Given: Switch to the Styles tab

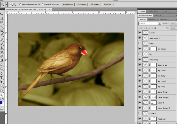Looking at the screenshot, I should coord(163,11).
